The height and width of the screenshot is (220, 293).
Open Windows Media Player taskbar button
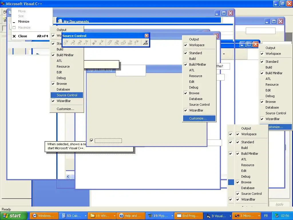point(44,216)
